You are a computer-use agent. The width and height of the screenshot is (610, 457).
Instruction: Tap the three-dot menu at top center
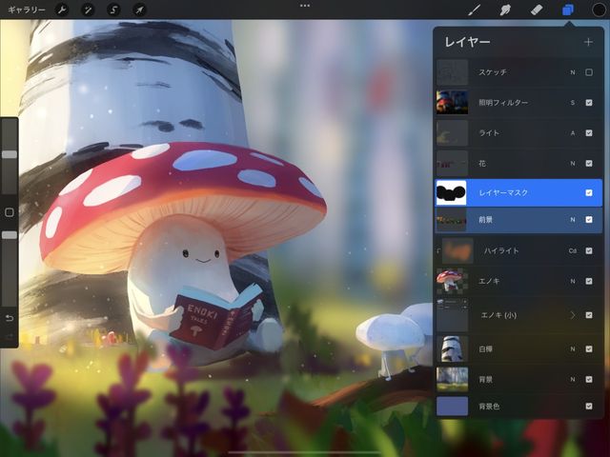pyautogui.click(x=305, y=6)
